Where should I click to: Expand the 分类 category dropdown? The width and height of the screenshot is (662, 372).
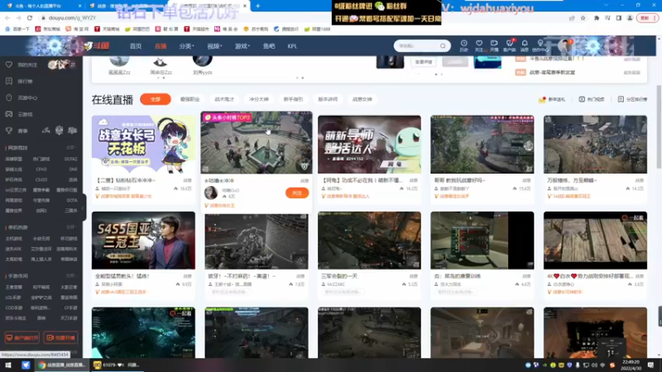[x=186, y=46]
